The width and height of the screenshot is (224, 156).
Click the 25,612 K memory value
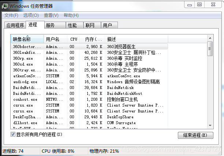pyautogui.click(x=93, y=58)
